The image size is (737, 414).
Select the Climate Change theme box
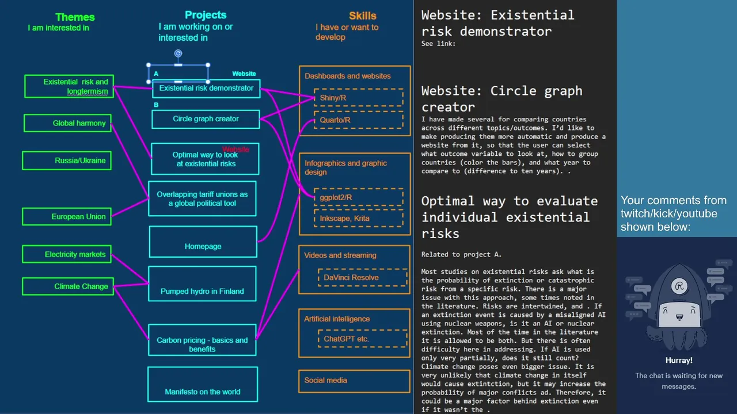point(67,286)
